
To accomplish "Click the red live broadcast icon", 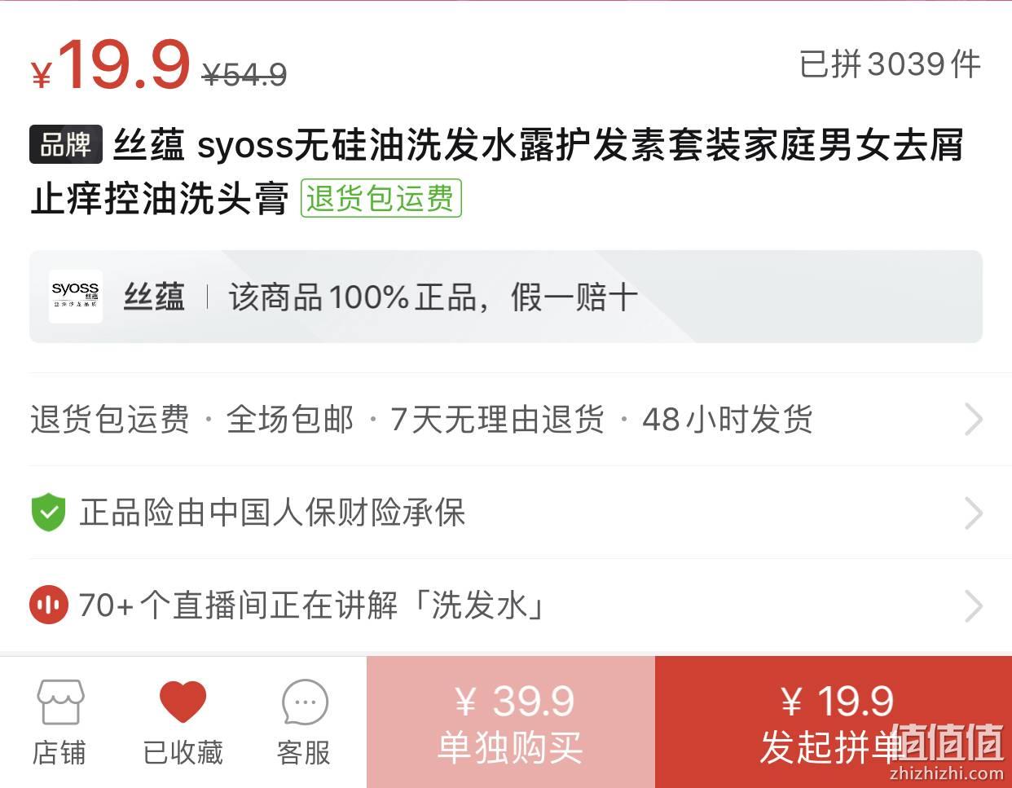I will pyautogui.click(x=49, y=605).
